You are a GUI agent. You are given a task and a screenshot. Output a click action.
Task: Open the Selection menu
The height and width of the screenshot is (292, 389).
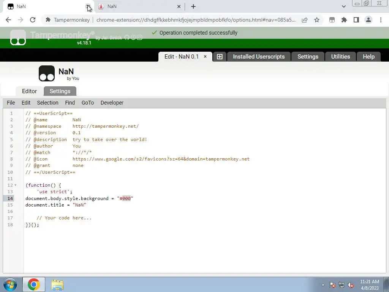[47, 103]
